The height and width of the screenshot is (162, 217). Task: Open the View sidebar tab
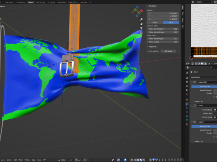click(x=183, y=20)
